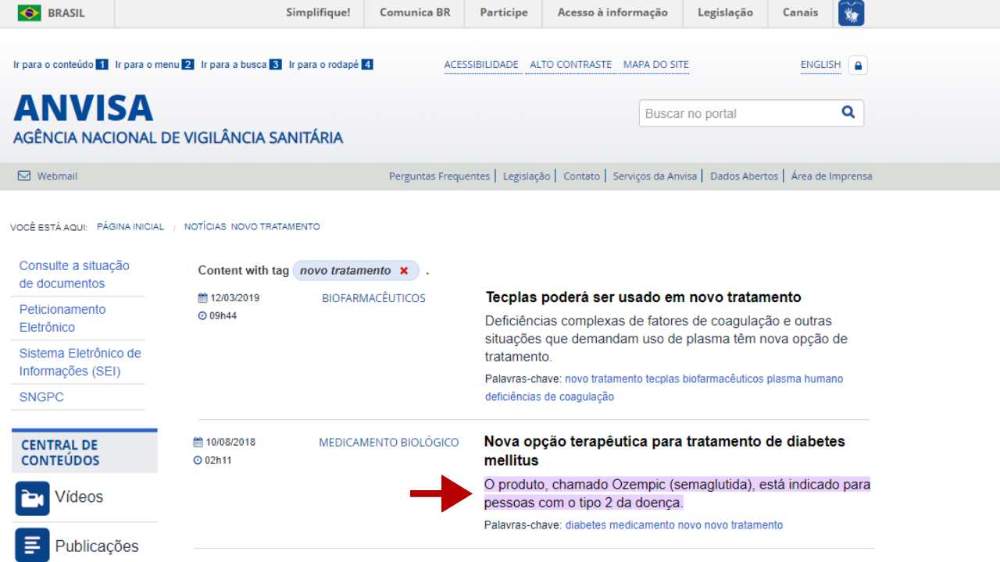The image size is (1000, 562).
Task: Open the ACESSIBILIDADE link
Action: tap(481, 65)
